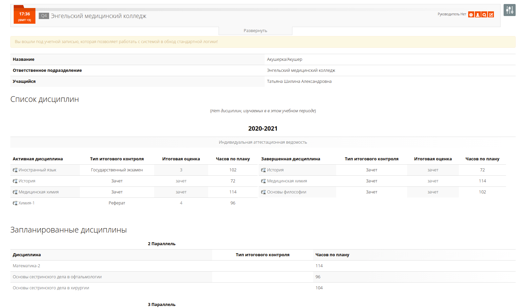Click Государственный экзамен cell
Viewport: 527px width, 308px height.
(x=117, y=170)
